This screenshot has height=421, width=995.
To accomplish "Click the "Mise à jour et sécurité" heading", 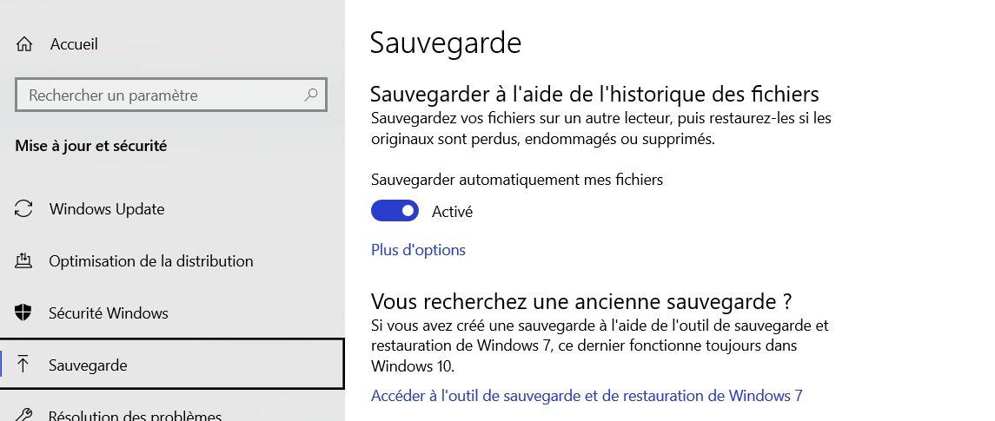I will coord(91,146).
